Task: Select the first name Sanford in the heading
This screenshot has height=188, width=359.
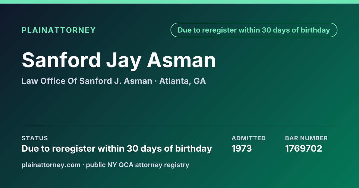Action: 61,60
